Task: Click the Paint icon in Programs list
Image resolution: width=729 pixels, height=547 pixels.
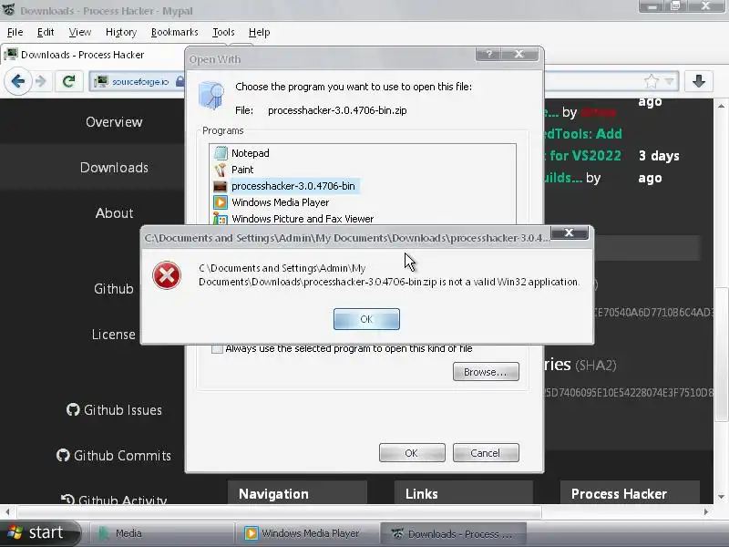Action: tap(221, 170)
